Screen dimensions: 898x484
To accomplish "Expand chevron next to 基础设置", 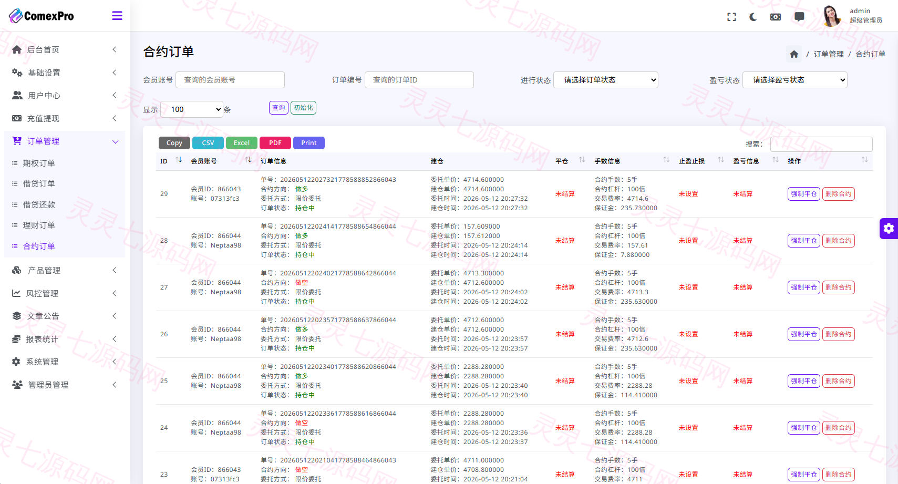I will coord(115,73).
